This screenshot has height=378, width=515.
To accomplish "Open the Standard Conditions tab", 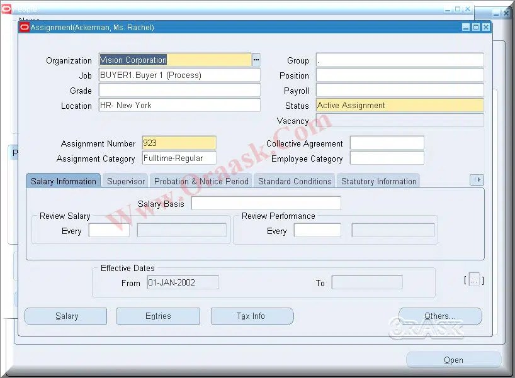I will pyautogui.click(x=294, y=181).
